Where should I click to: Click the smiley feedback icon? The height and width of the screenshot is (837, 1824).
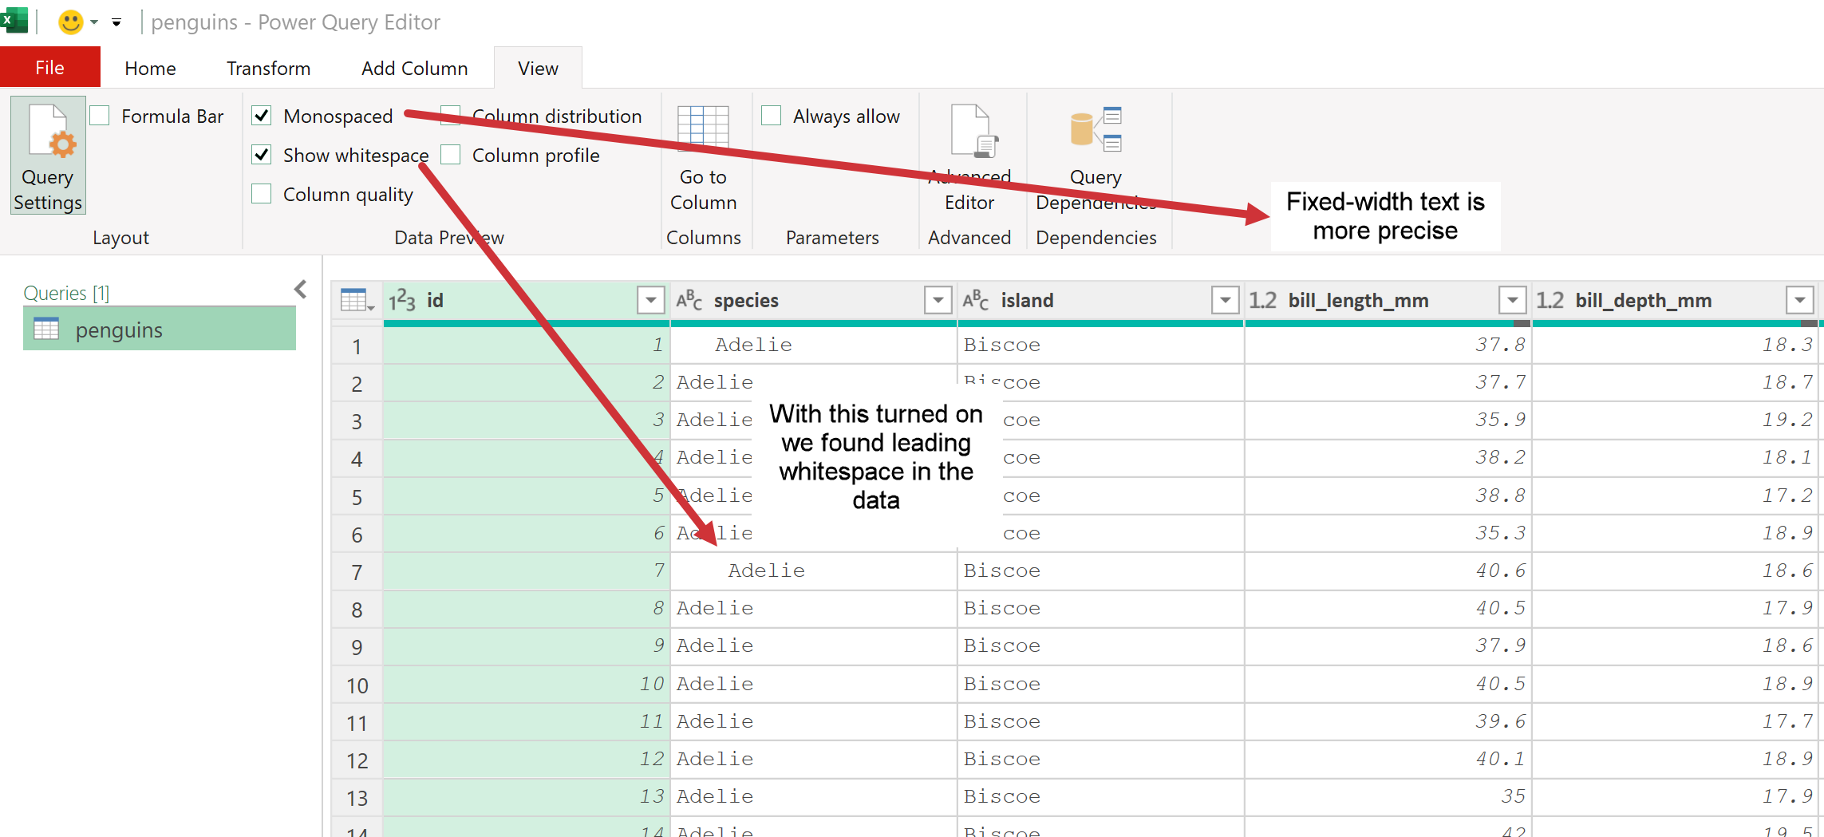(71, 22)
